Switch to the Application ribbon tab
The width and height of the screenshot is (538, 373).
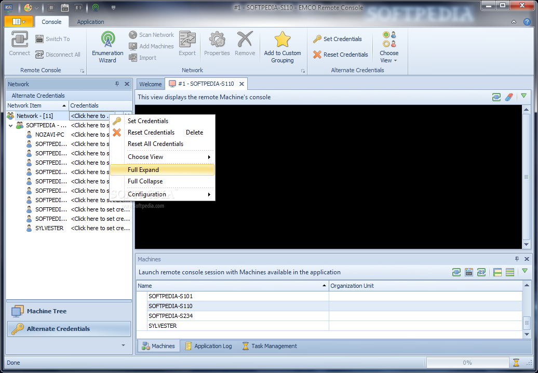[90, 22]
